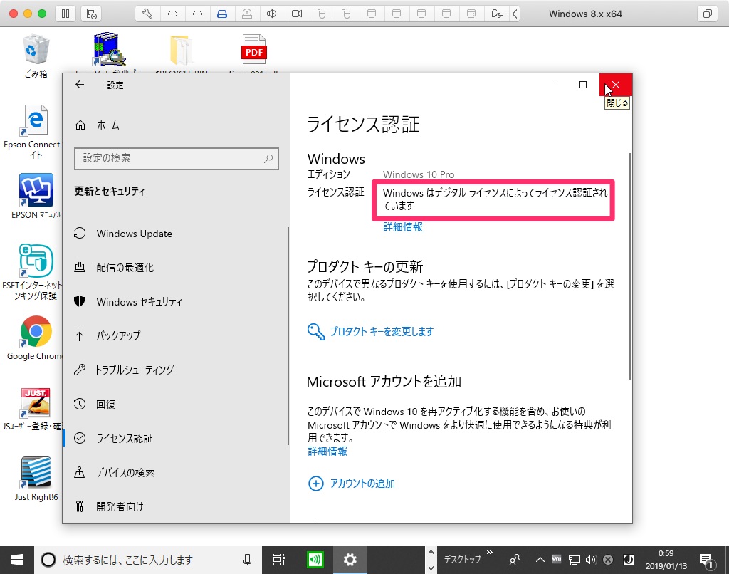Click the microphone icon in taskbar search
This screenshot has width=729, height=574.
click(247, 560)
